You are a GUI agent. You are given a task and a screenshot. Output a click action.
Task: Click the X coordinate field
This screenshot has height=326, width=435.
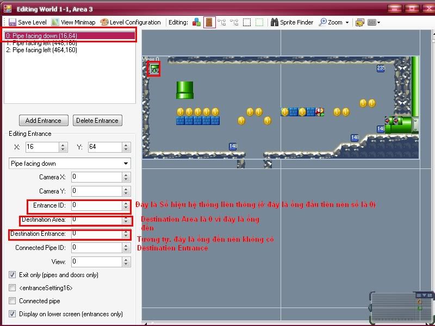[x=42, y=147]
